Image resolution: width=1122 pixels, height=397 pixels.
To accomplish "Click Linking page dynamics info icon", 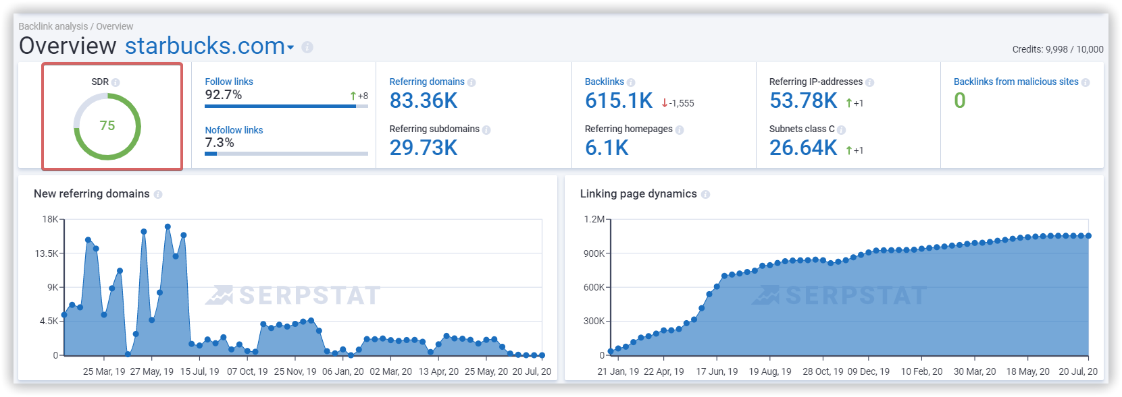I will point(705,194).
